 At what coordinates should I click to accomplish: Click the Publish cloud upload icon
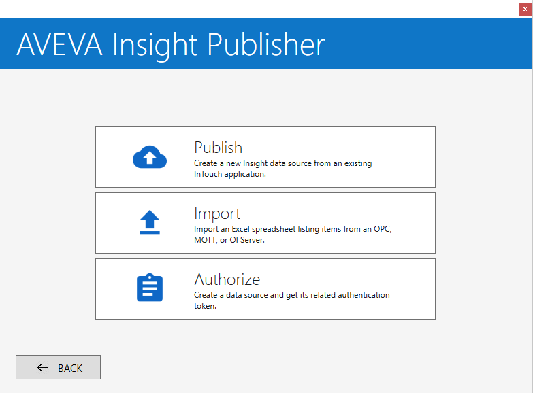(x=150, y=157)
